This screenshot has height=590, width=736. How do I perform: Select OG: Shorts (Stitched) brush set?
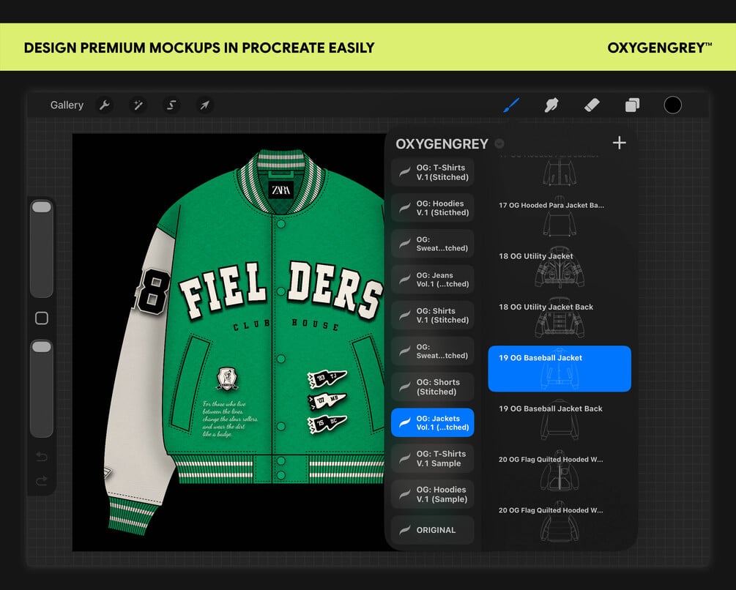click(432, 387)
